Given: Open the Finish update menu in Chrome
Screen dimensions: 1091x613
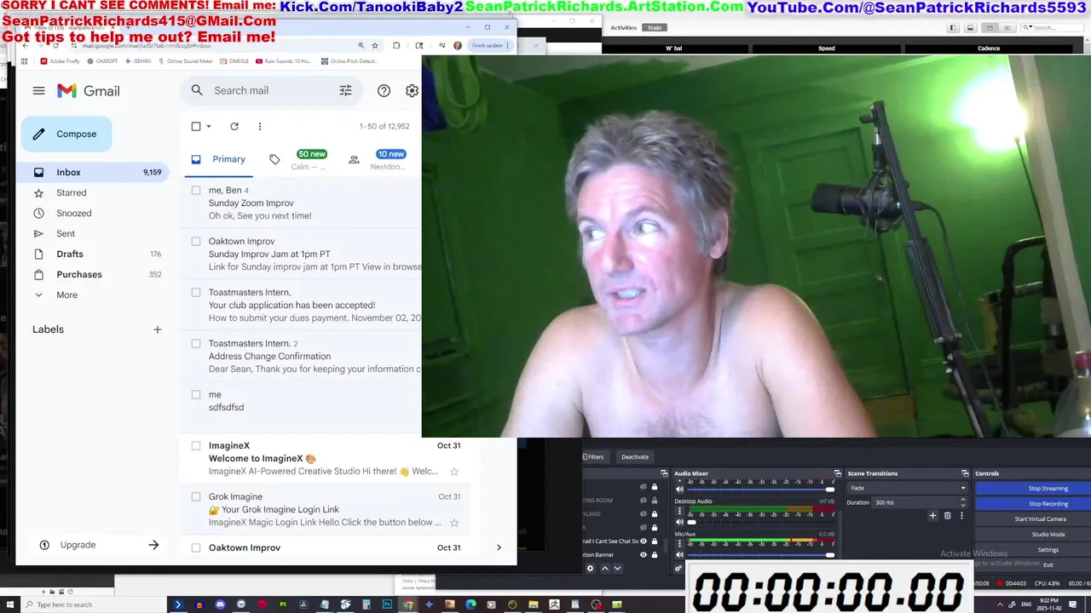Looking at the screenshot, I should tap(492, 45).
